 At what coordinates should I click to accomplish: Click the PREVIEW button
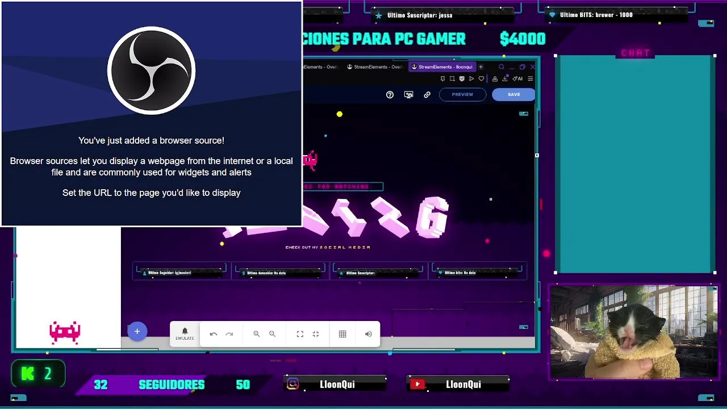[462, 94]
